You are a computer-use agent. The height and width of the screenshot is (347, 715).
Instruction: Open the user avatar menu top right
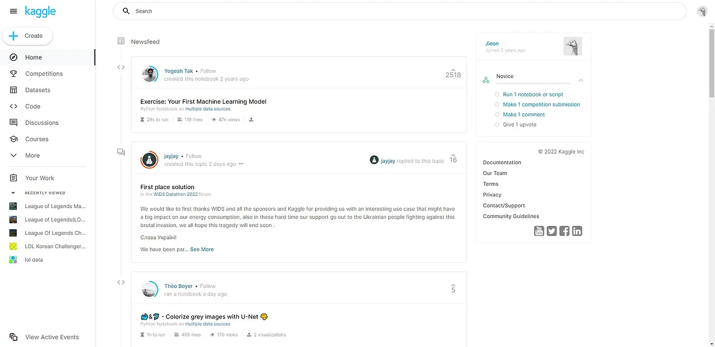702,11
